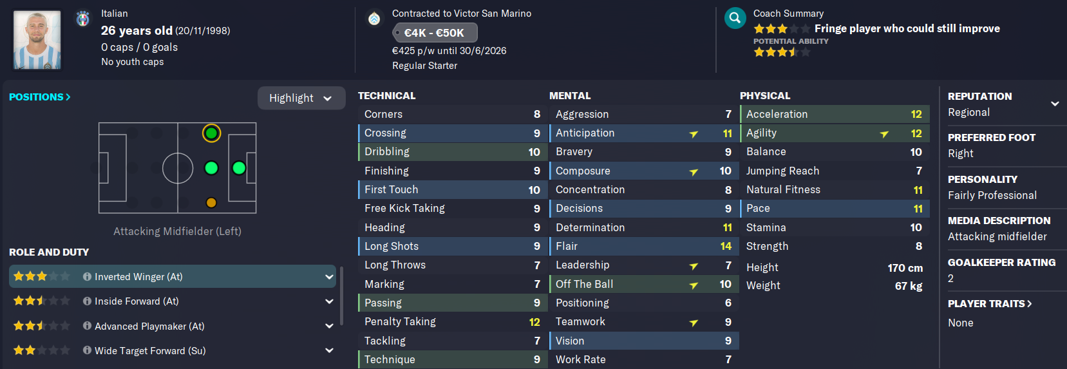Click the coach summary magnifier icon
Screen dimensions: 1067x369
tap(735, 19)
